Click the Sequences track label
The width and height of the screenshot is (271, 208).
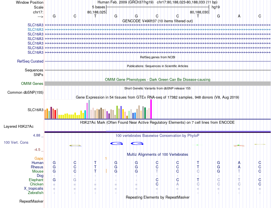point(34,70)
